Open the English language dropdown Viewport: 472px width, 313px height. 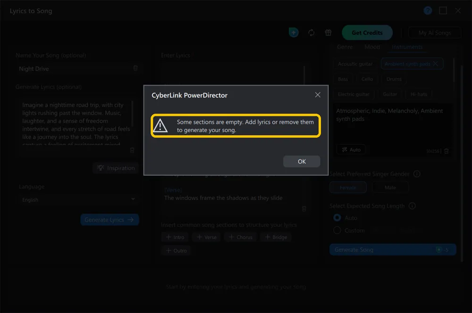pyautogui.click(x=78, y=200)
